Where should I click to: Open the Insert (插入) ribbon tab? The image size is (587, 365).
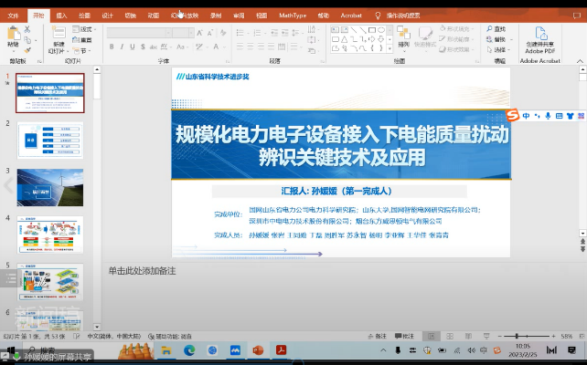click(61, 16)
